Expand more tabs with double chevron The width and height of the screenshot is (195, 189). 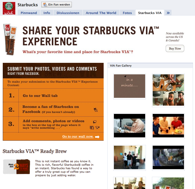tap(168, 13)
